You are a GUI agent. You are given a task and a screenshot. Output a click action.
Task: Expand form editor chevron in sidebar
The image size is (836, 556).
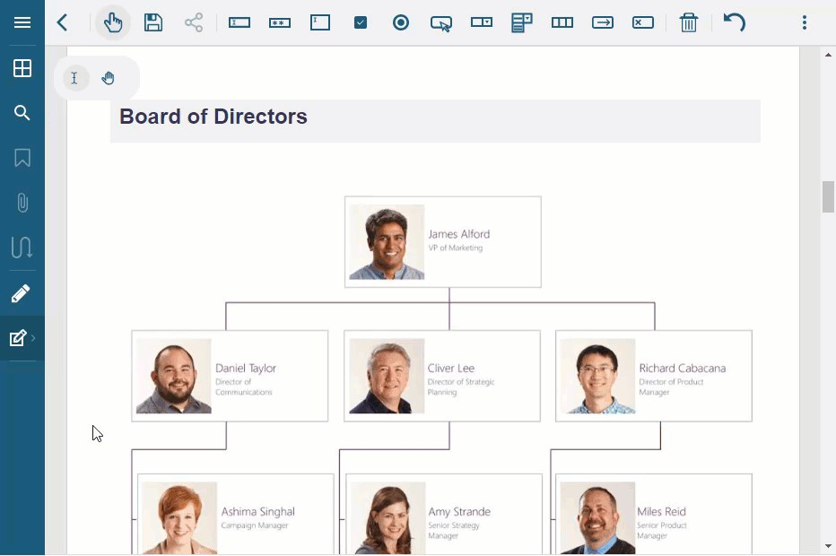pos(33,338)
